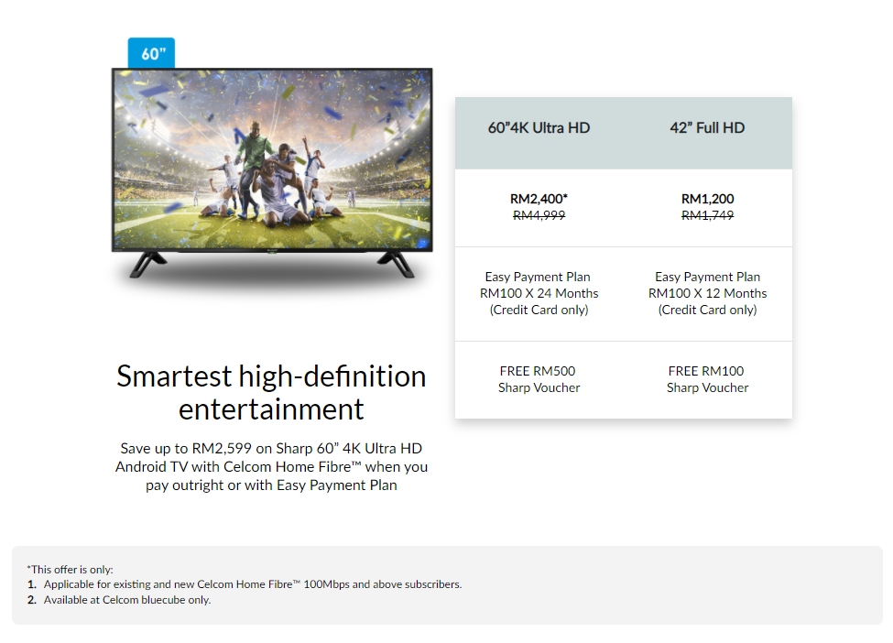The width and height of the screenshot is (893, 643).
Task: Click the Smartest high-definition entertainment heading
Action: pos(271,392)
